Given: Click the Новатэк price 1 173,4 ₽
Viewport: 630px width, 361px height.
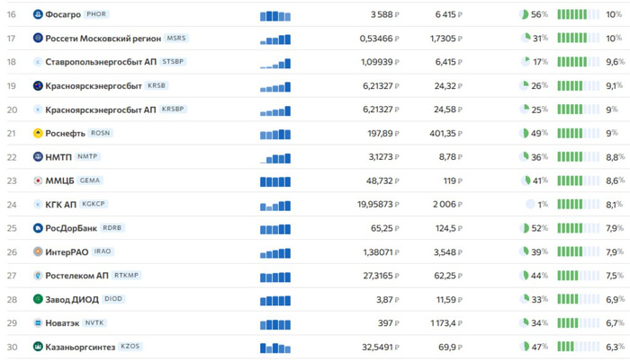Looking at the screenshot, I should [446, 323].
